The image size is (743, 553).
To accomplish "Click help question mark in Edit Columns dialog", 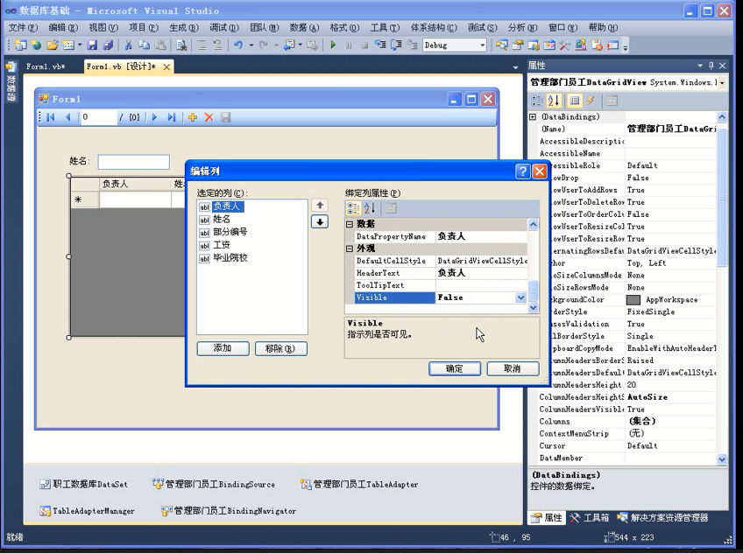I will coord(523,171).
